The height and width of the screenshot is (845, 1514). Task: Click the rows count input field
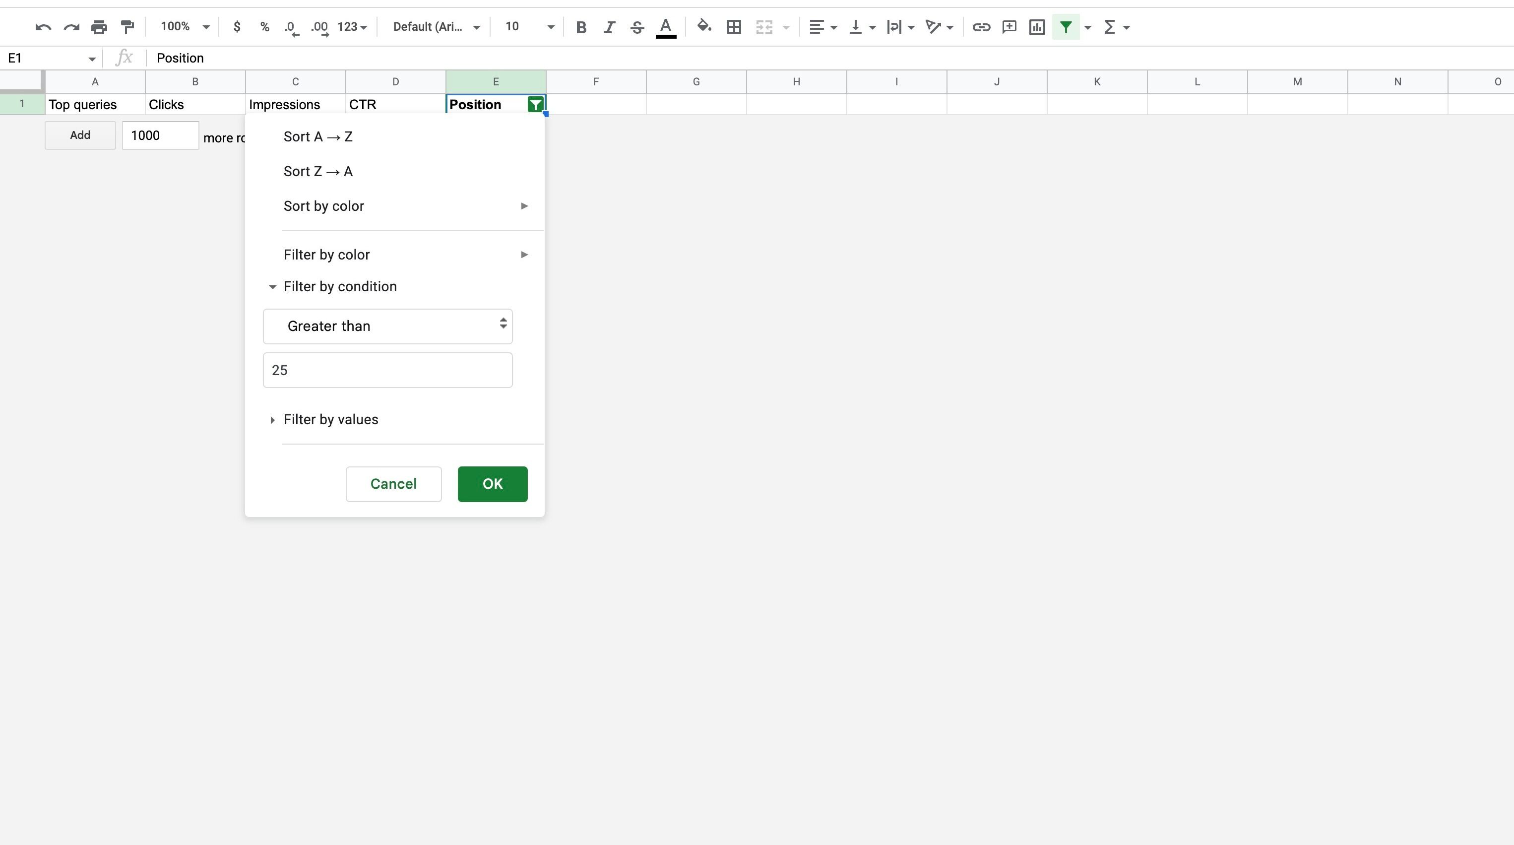point(160,135)
